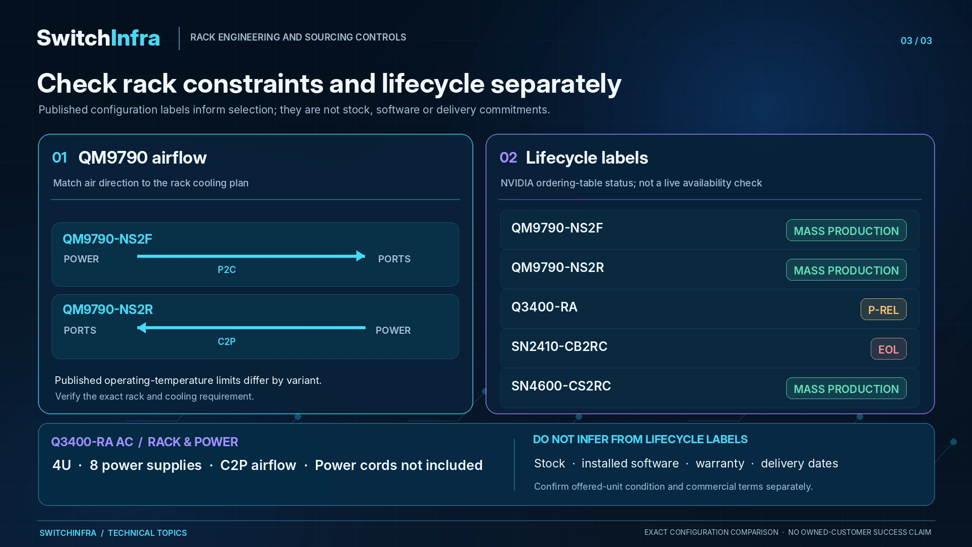This screenshot has height=547, width=972.
Task: Select the P2C label under the arrow
Action: (227, 269)
